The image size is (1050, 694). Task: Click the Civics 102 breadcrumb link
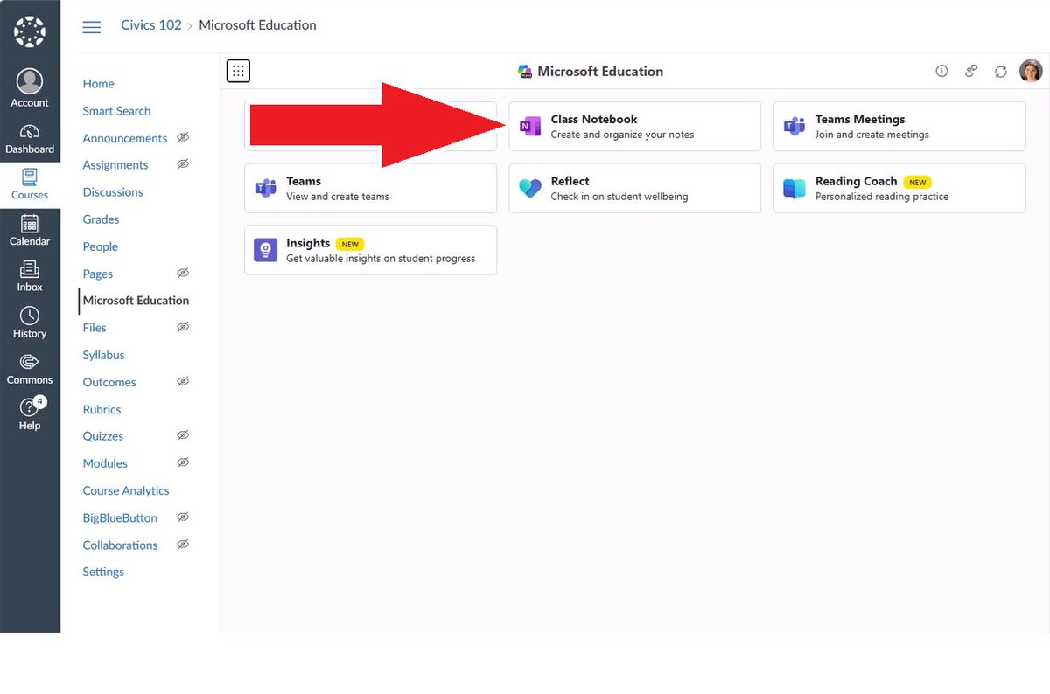click(151, 25)
